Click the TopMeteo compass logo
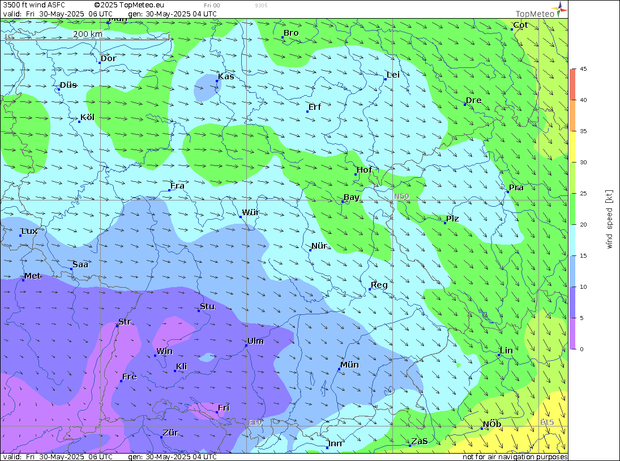Screen dimensions: 620x461 559,10
